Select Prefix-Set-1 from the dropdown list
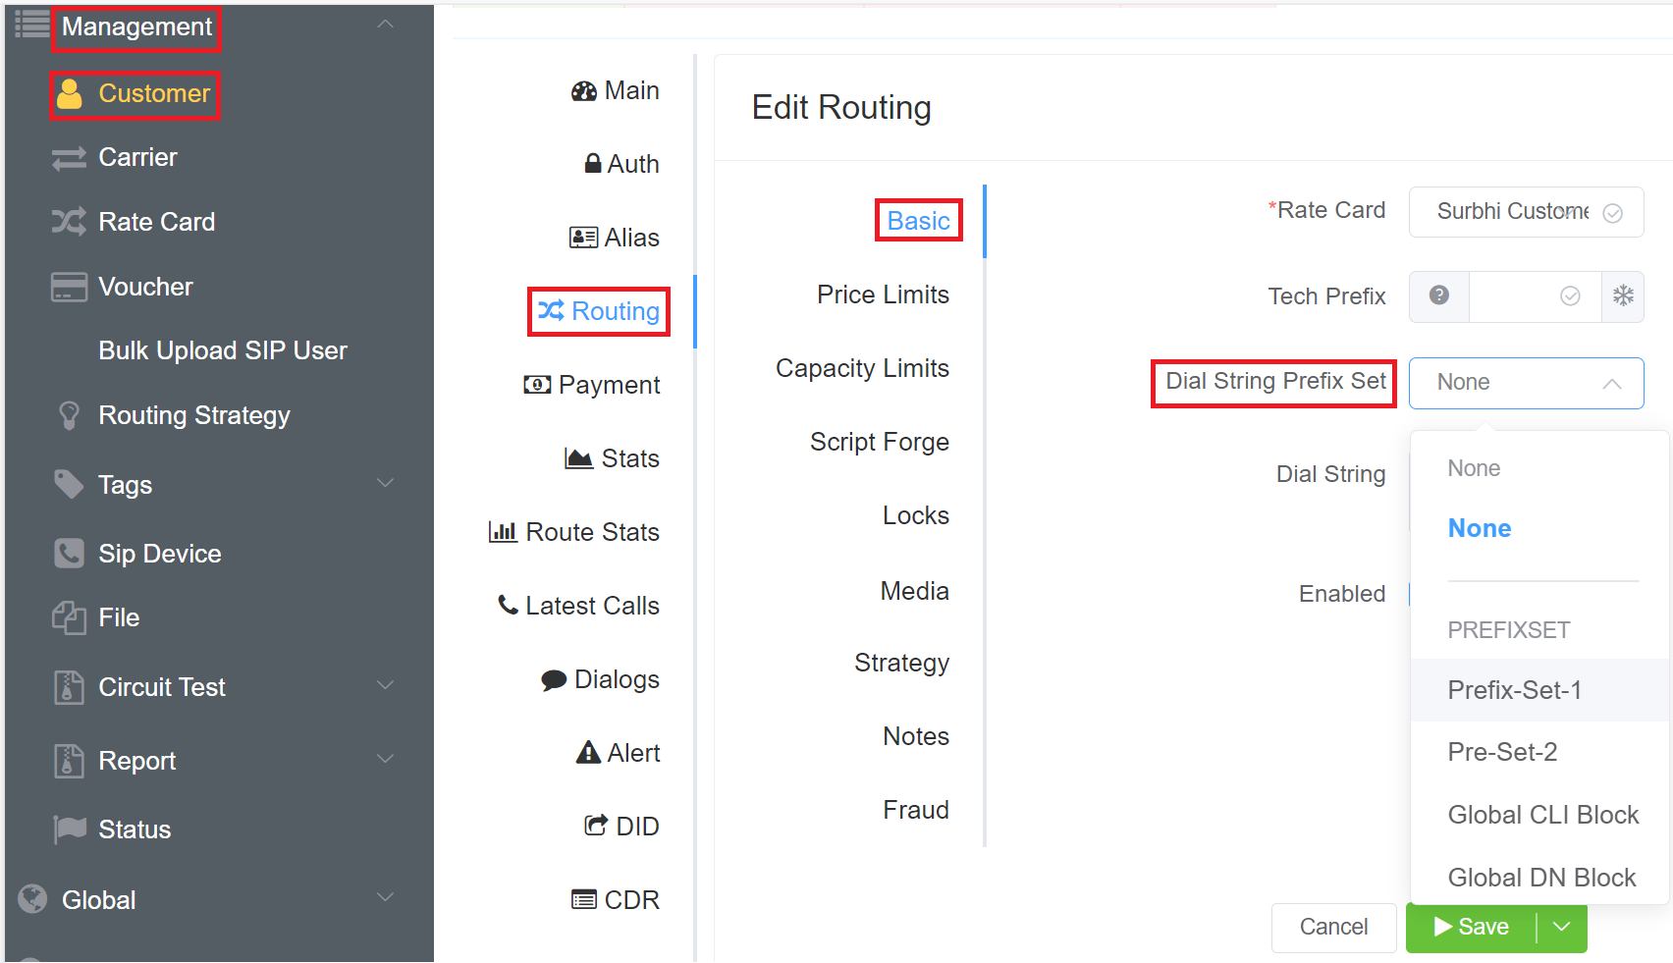 coord(1514,690)
